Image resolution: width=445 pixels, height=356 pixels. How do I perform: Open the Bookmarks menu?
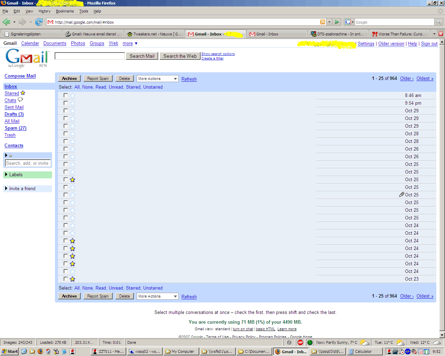[x=65, y=11]
